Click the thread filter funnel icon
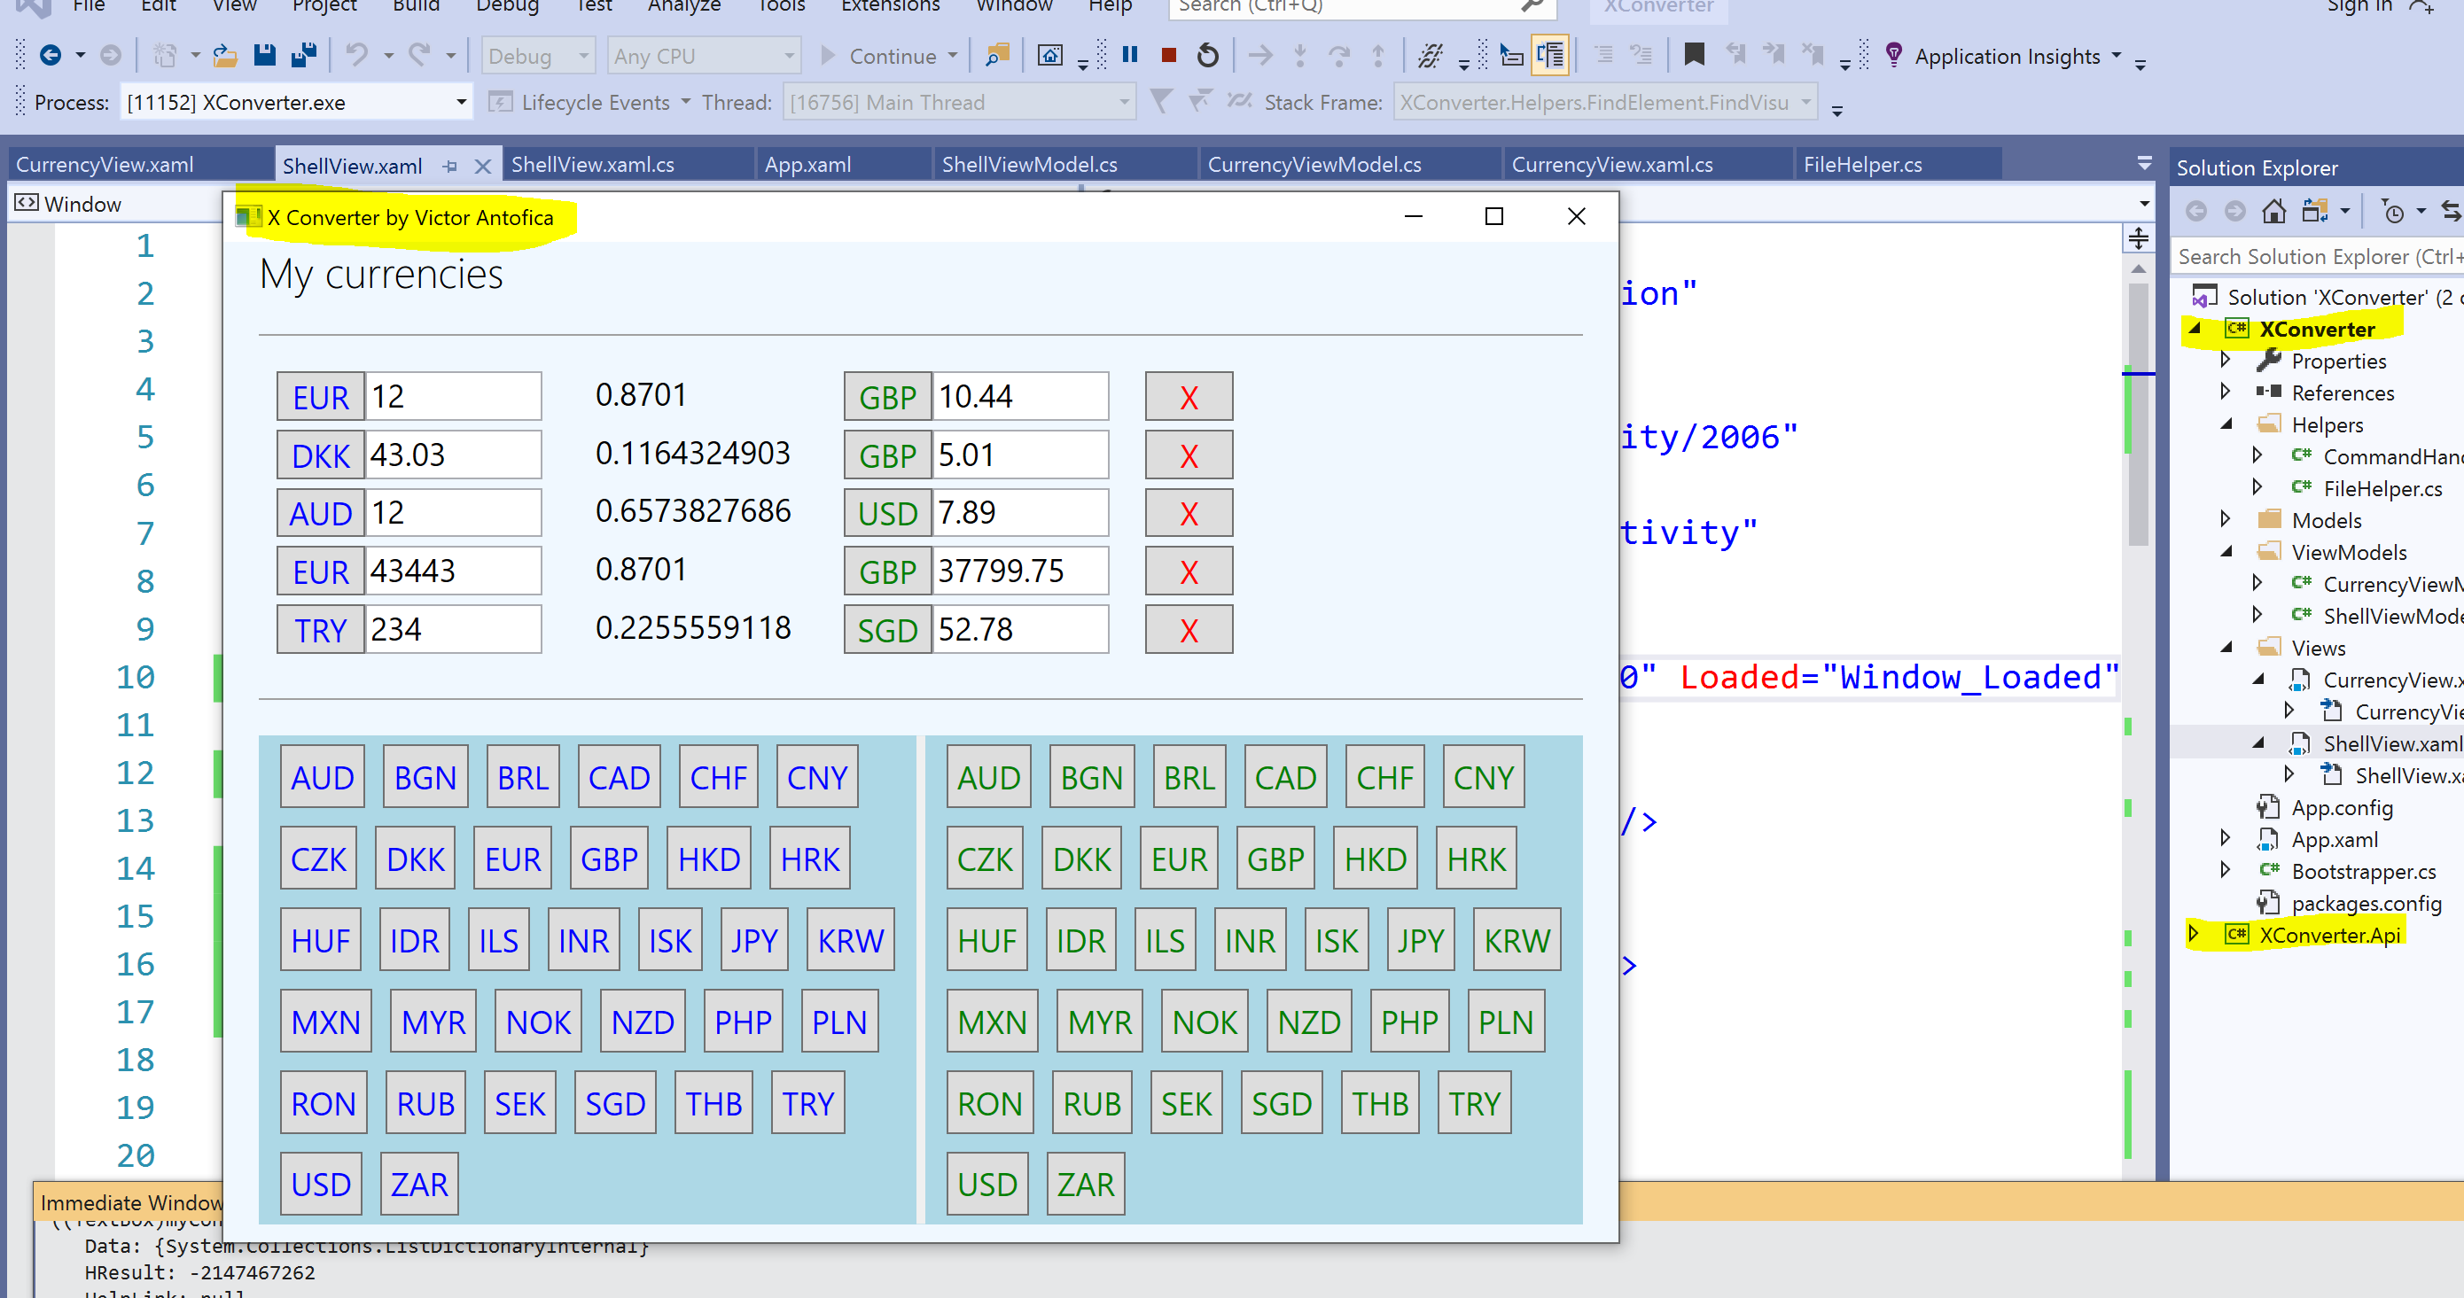The image size is (2464, 1298). click(1160, 101)
